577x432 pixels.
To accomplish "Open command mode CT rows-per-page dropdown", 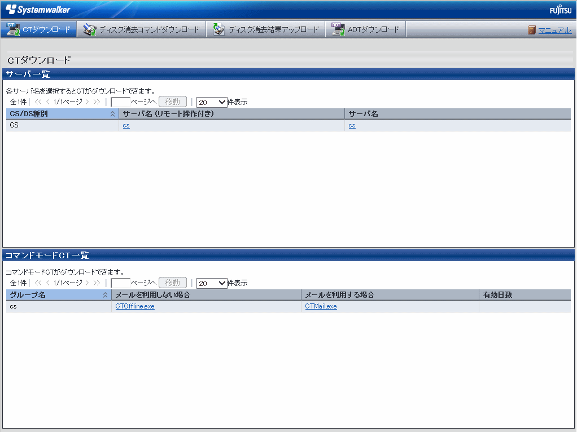I will coord(211,283).
